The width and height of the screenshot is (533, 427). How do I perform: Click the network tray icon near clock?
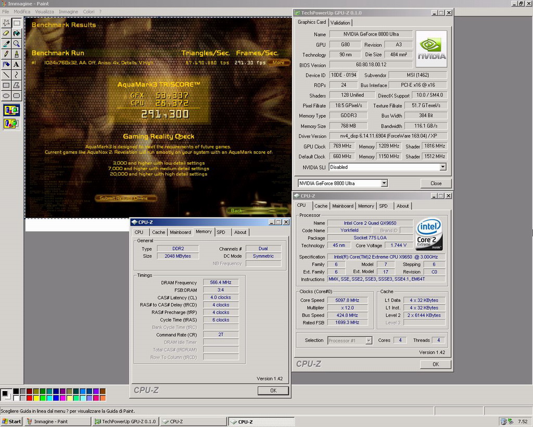pyautogui.click(x=503, y=422)
